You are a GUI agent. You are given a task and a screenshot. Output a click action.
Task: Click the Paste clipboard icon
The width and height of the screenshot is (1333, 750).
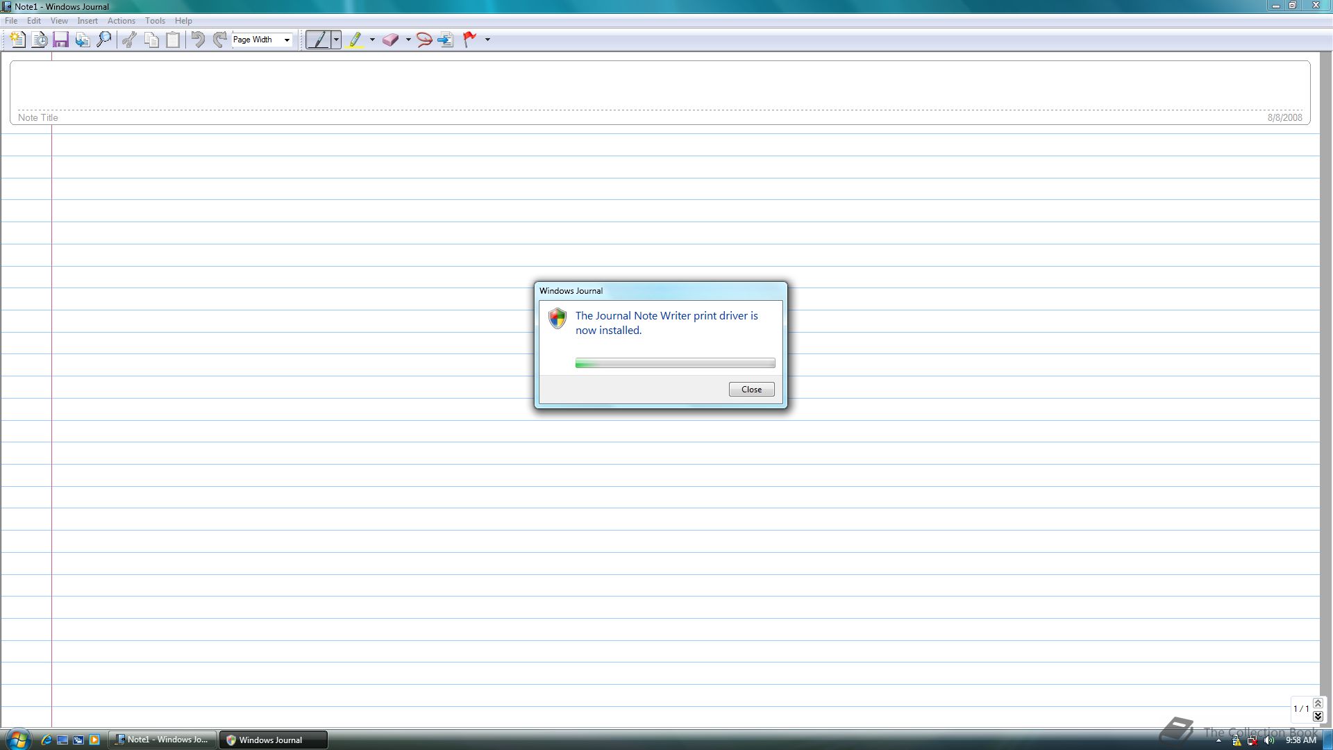173,40
